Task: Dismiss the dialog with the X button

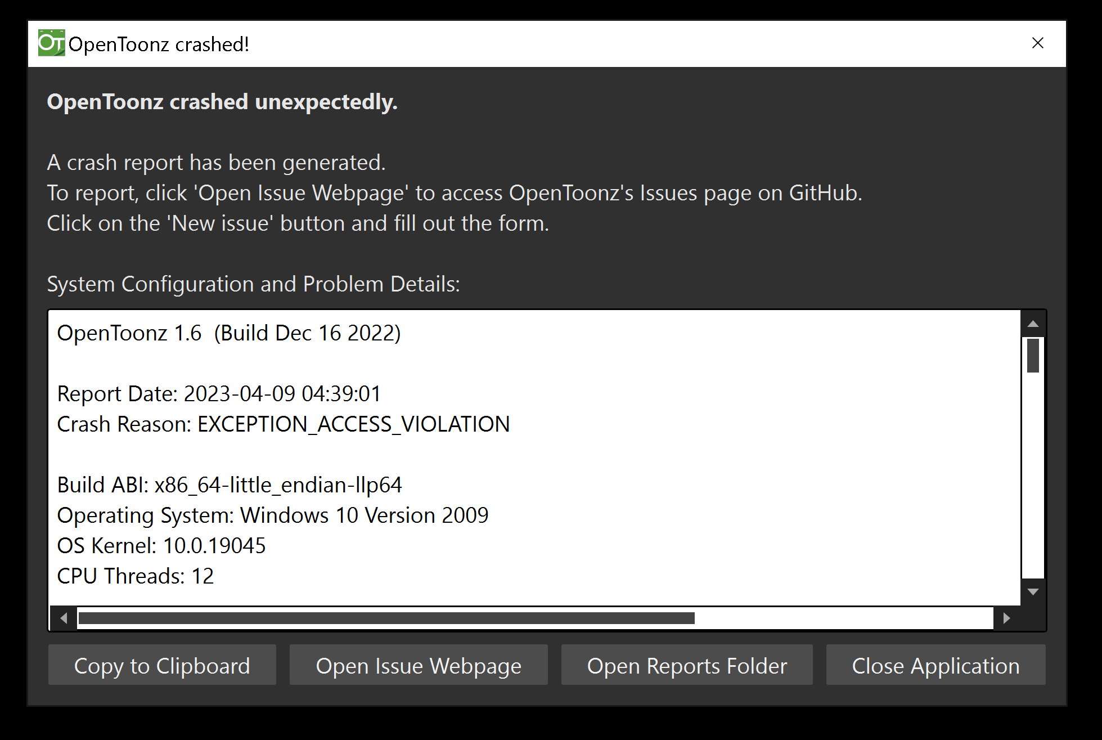Action: click(1038, 43)
